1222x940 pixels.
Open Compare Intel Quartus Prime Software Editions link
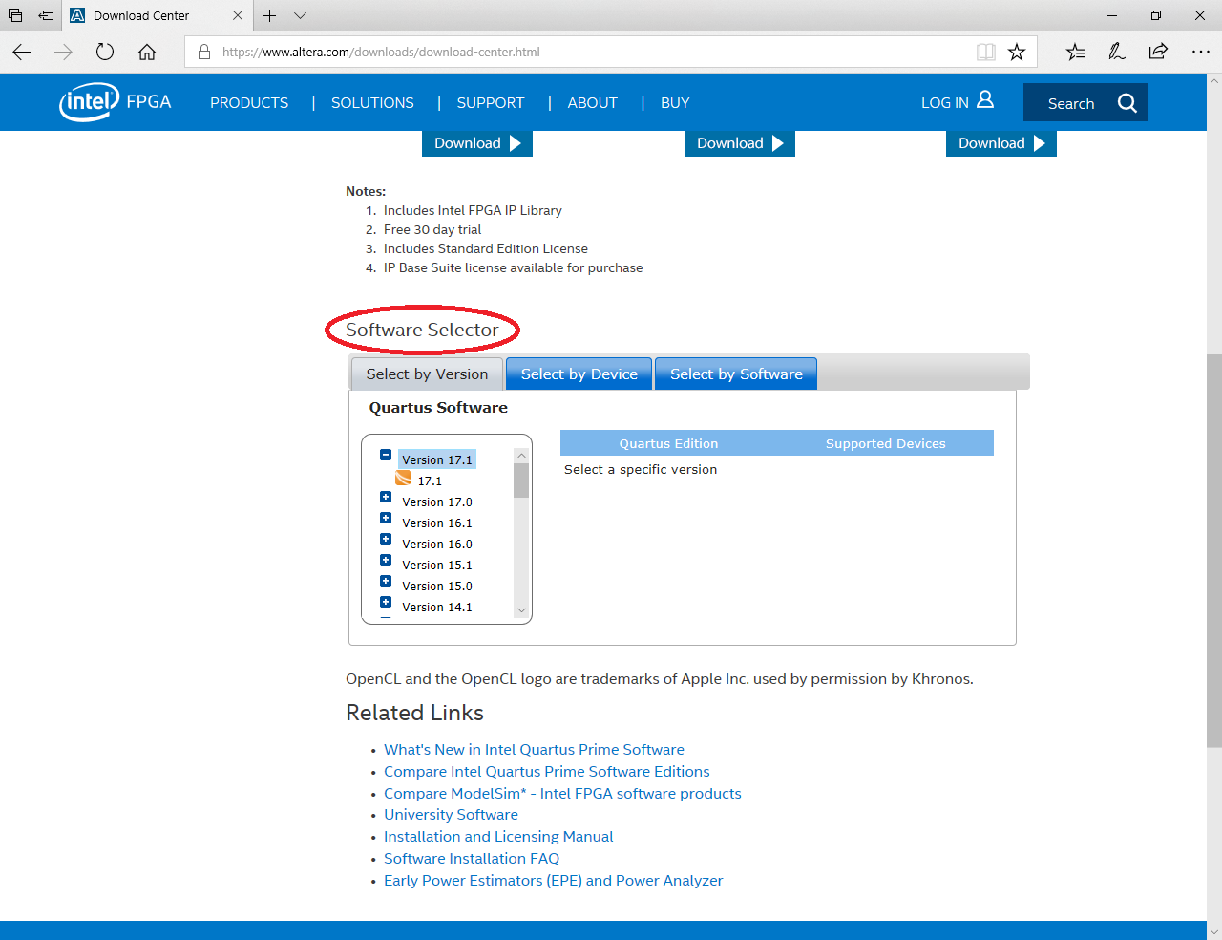(x=547, y=772)
